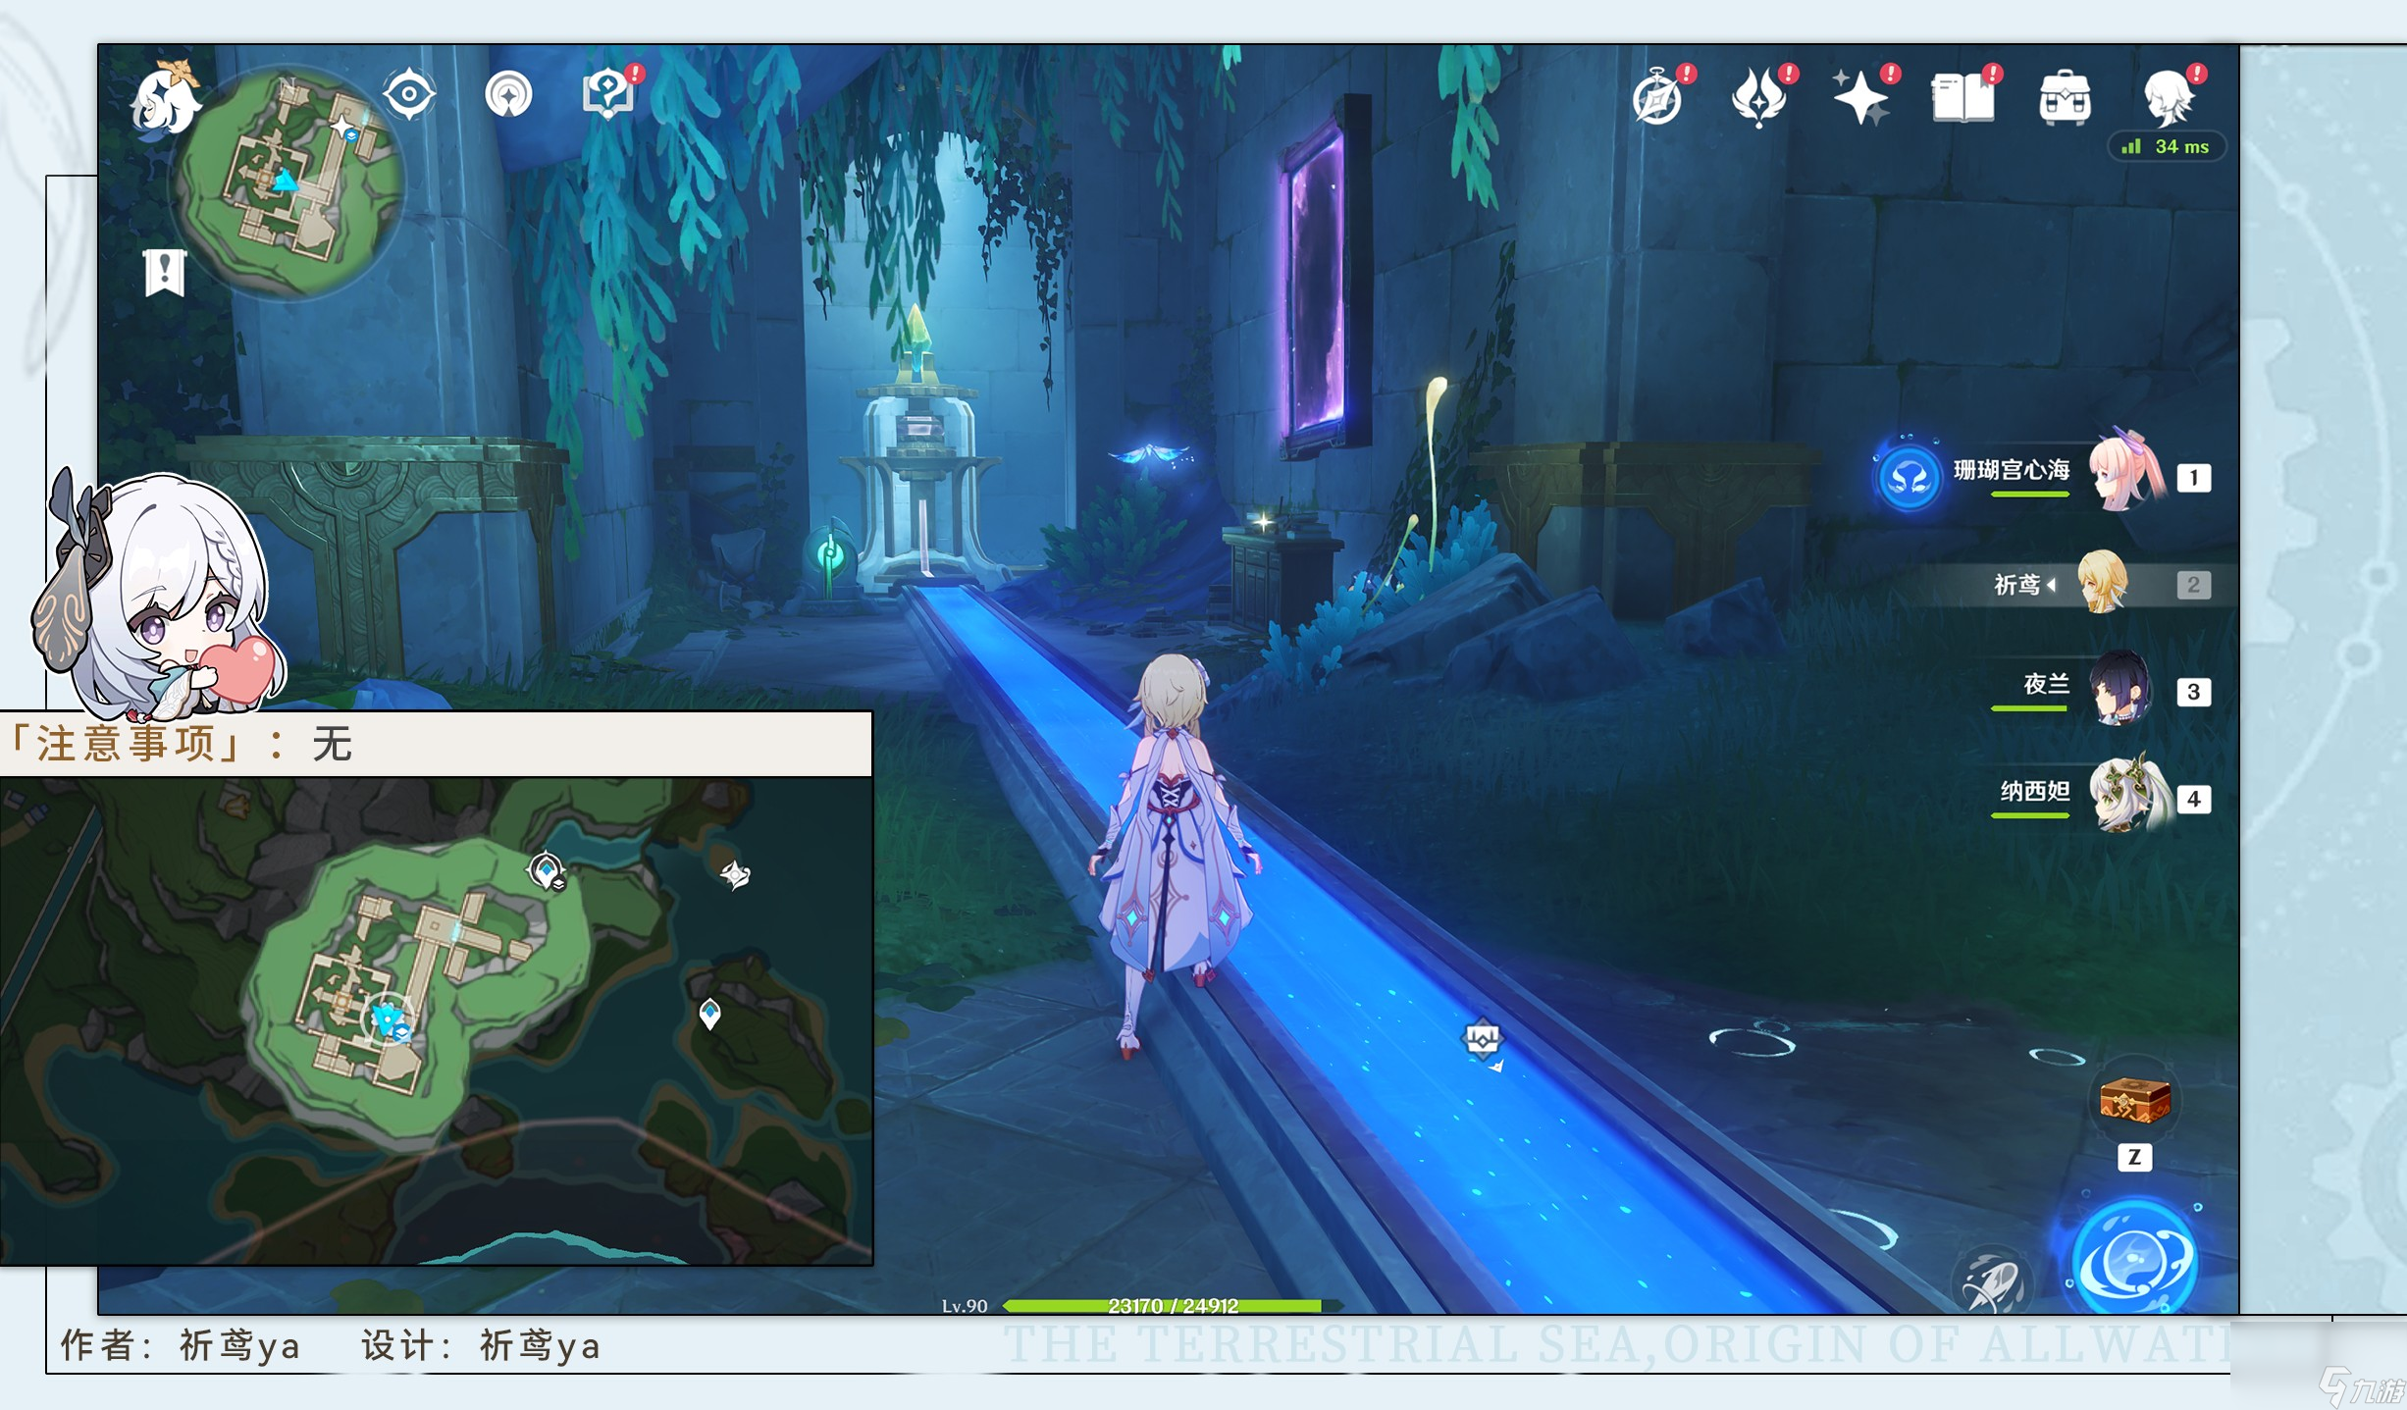Image resolution: width=2407 pixels, height=1410 pixels.
Task: Click party slot number 4 key
Action: coord(2194,799)
